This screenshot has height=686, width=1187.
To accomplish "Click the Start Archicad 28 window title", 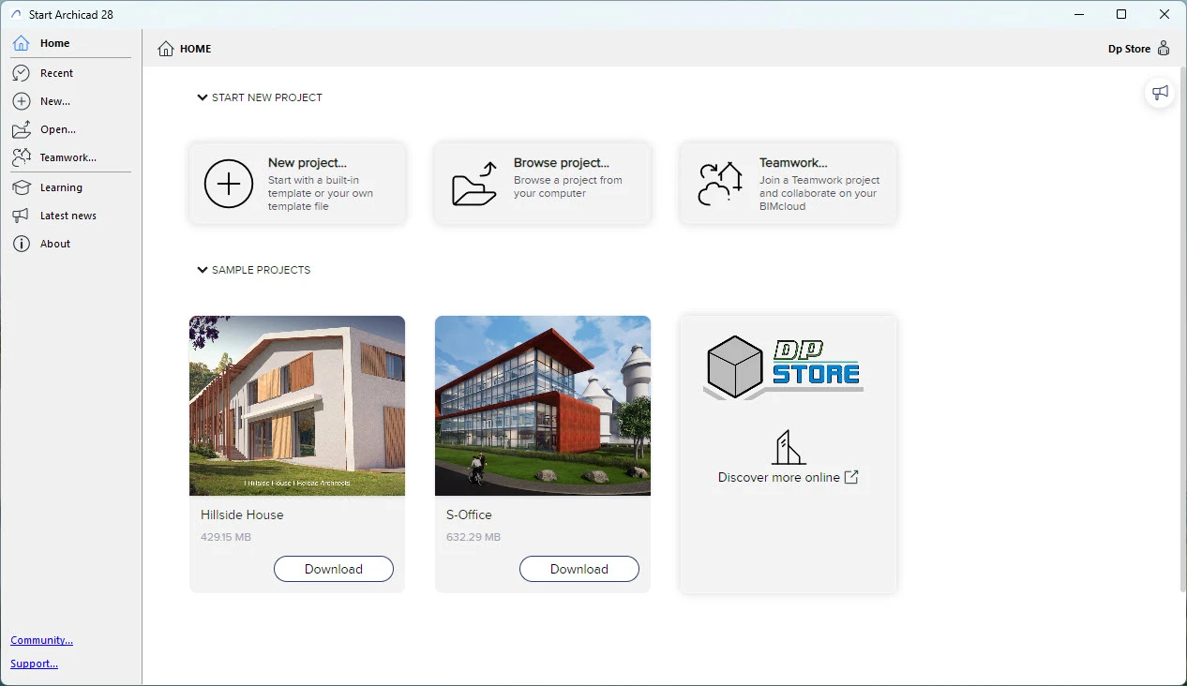I will pyautogui.click(x=71, y=15).
